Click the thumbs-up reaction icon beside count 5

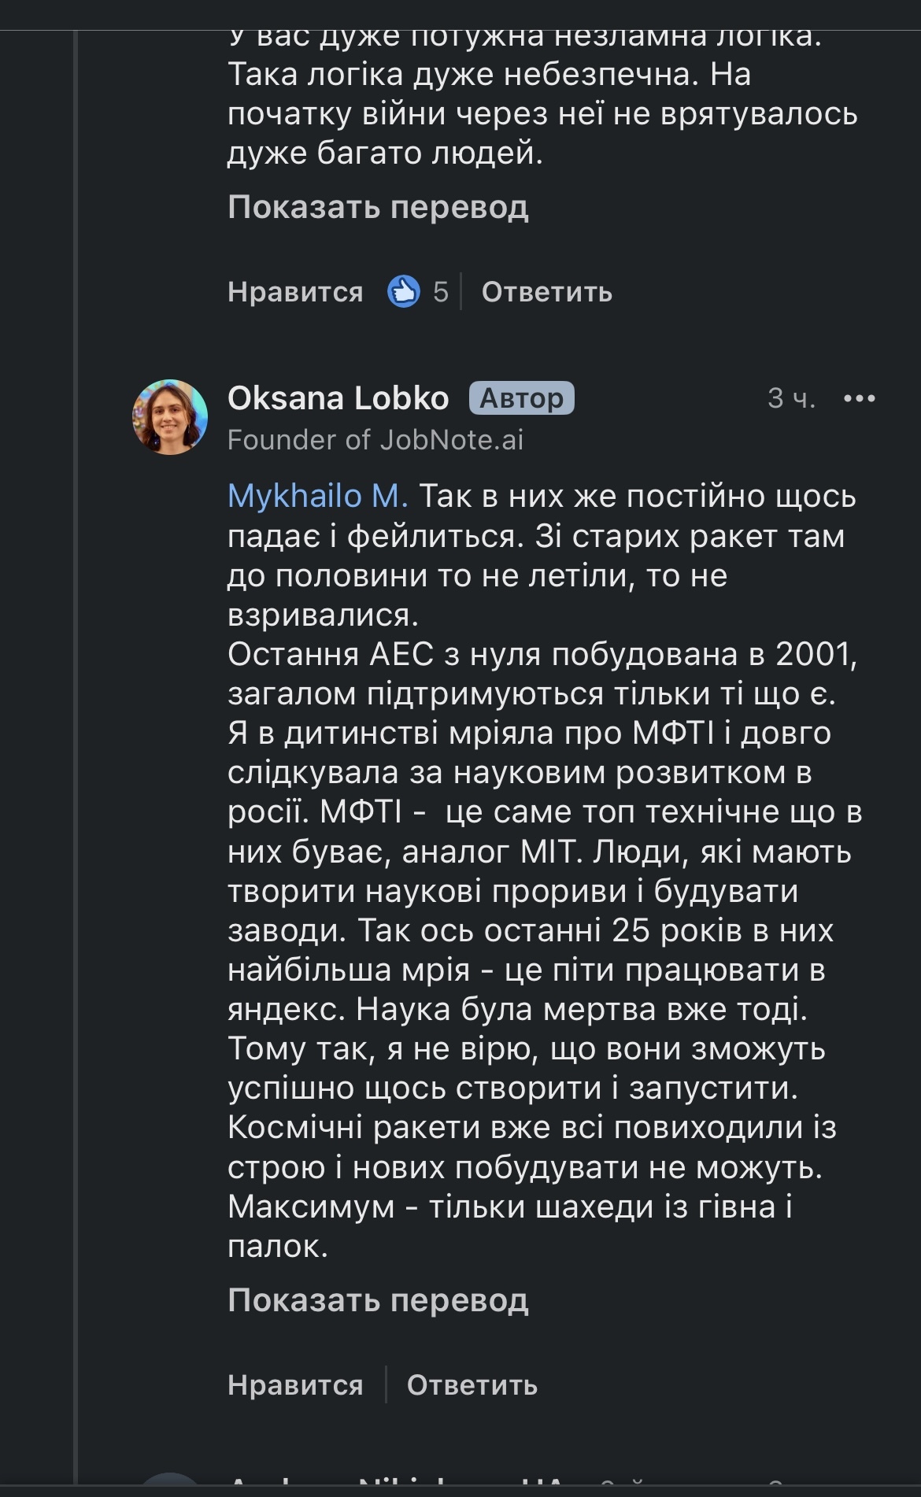coord(404,291)
